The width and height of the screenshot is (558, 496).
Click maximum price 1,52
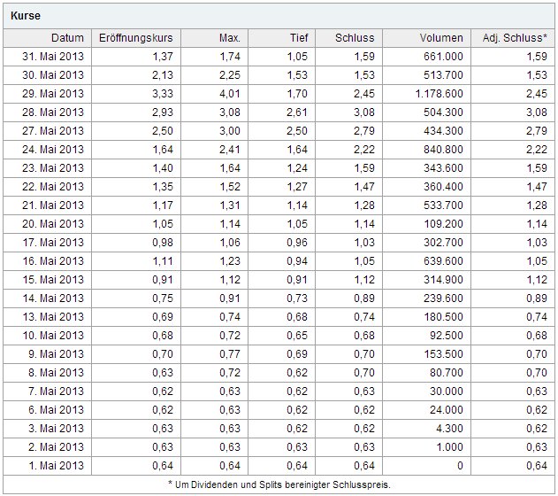230,186
